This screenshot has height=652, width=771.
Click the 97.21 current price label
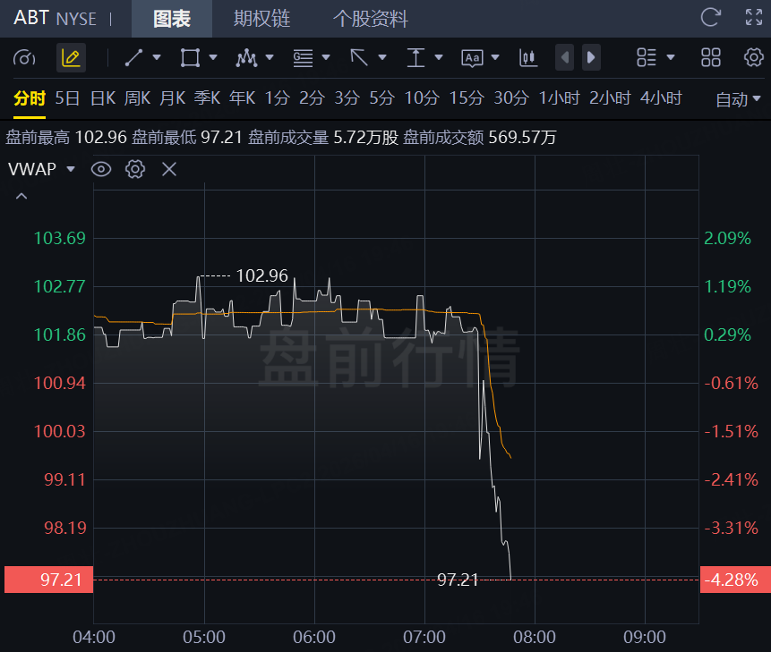48,580
